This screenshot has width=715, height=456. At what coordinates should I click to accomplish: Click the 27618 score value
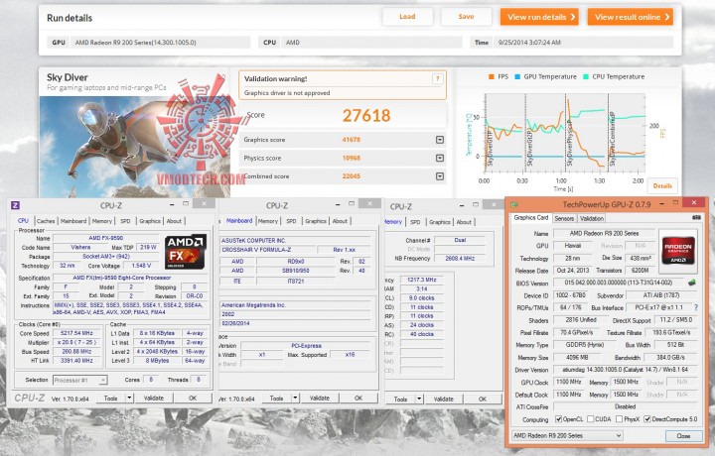(366, 116)
